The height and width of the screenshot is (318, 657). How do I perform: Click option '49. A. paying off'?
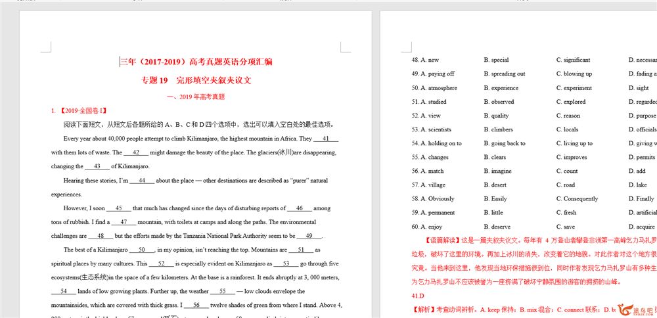pyautogui.click(x=433, y=74)
